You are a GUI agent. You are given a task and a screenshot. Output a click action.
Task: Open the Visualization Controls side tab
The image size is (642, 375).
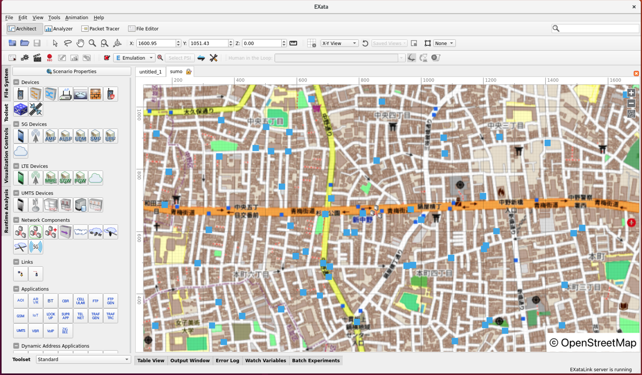pyautogui.click(x=6, y=155)
